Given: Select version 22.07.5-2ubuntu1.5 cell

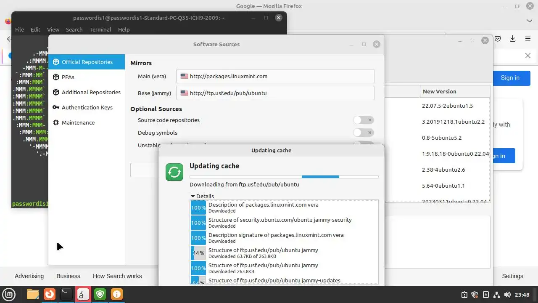Looking at the screenshot, I should 447,106.
